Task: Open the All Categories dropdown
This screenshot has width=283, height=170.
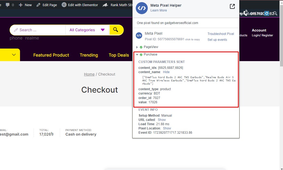Action: [x=87, y=30]
